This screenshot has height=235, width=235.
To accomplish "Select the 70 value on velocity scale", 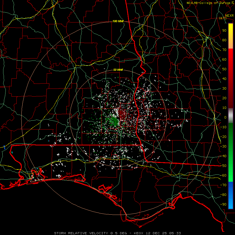I will point(224,50).
